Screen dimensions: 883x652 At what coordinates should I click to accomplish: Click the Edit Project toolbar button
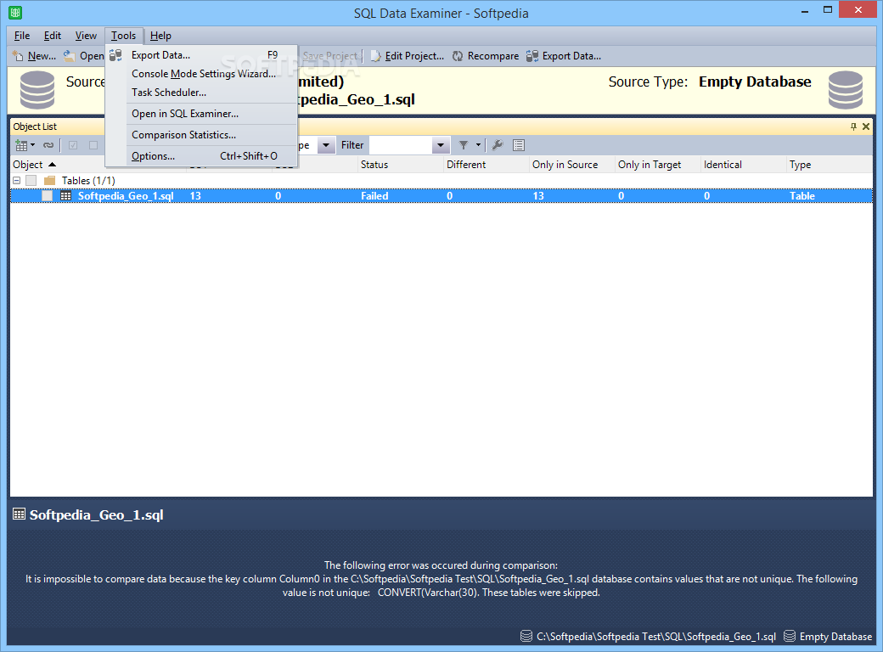click(x=407, y=56)
